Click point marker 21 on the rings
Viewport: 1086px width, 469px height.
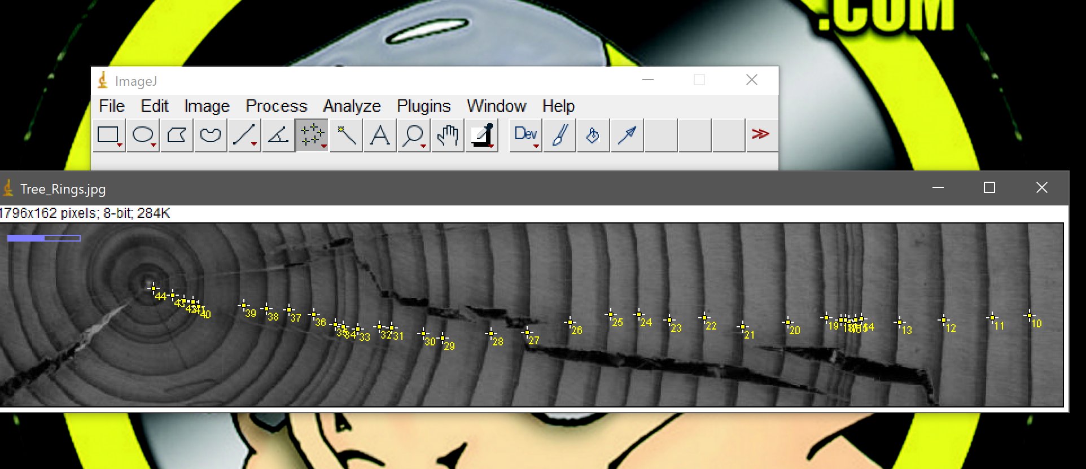pos(743,327)
